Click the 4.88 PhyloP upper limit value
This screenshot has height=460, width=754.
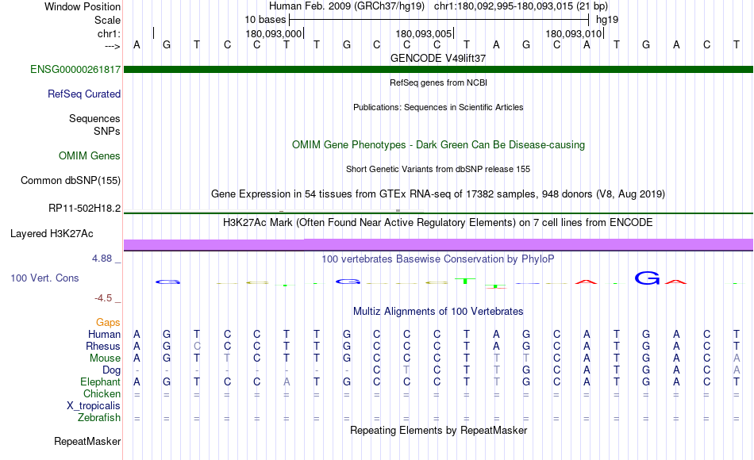point(102,259)
